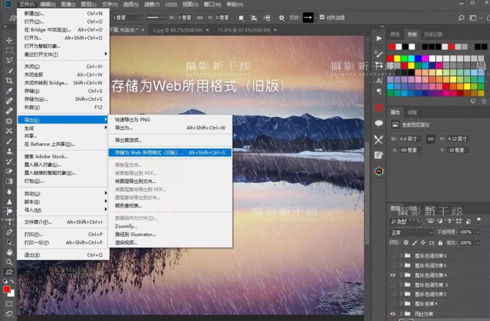Image resolution: width=490 pixels, height=321 pixels.
Task: Select the Gradient tool
Action: [x=9, y=181]
